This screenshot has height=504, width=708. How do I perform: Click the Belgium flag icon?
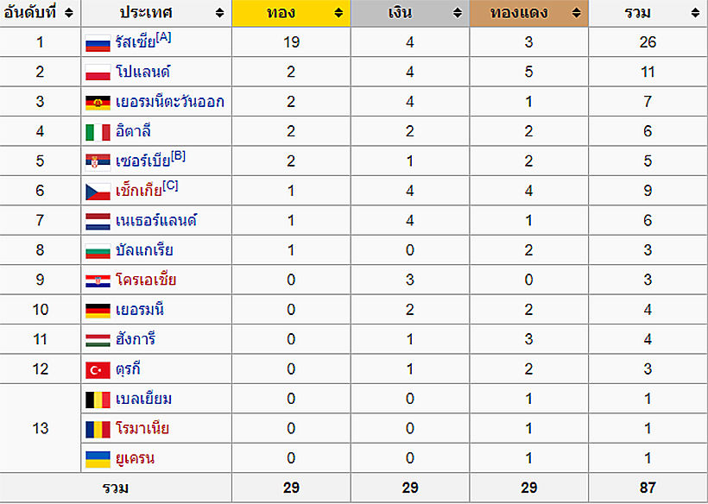click(98, 400)
